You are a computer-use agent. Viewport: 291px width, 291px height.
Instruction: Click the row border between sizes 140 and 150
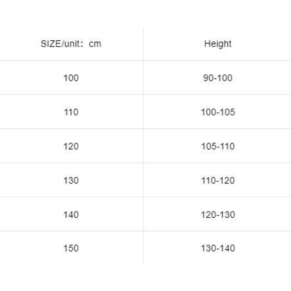(x=145, y=231)
